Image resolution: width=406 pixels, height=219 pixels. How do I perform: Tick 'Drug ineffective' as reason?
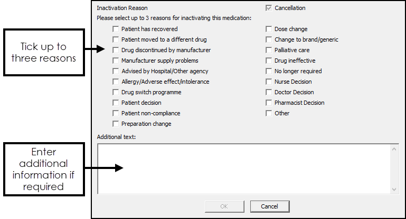coord(269,61)
